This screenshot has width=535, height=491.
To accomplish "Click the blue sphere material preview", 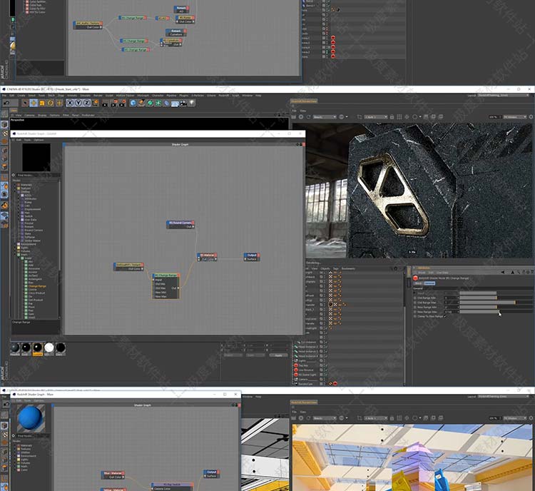I will pos(31,418).
